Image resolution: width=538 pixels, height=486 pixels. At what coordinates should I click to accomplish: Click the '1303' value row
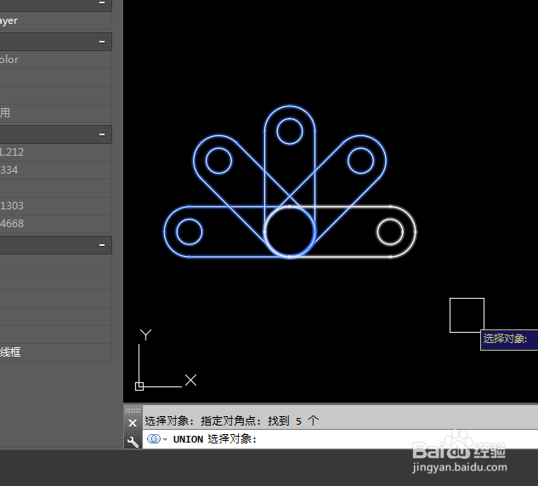point(55,205)
